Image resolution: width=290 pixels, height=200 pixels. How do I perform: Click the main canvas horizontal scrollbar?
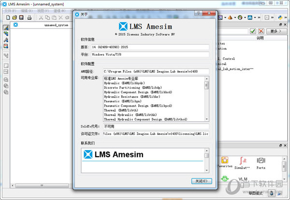click(x=42, y=186)
